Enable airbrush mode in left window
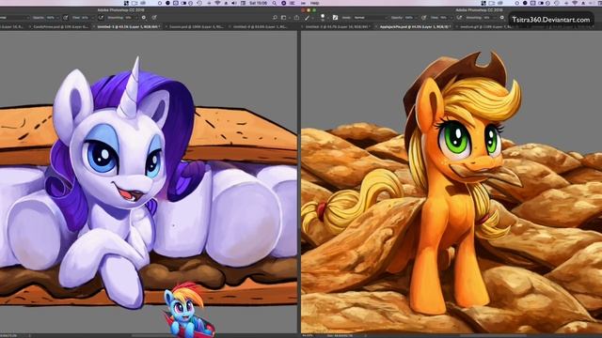 (101, 18)
